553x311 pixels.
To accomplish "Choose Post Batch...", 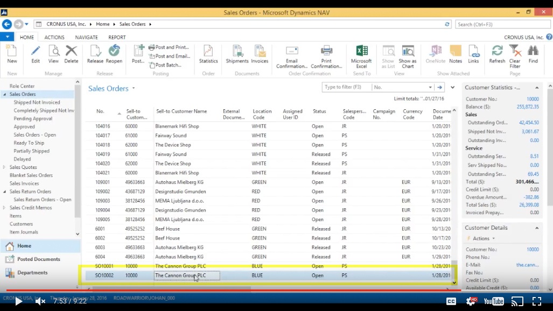I will (x=165, y=65).
